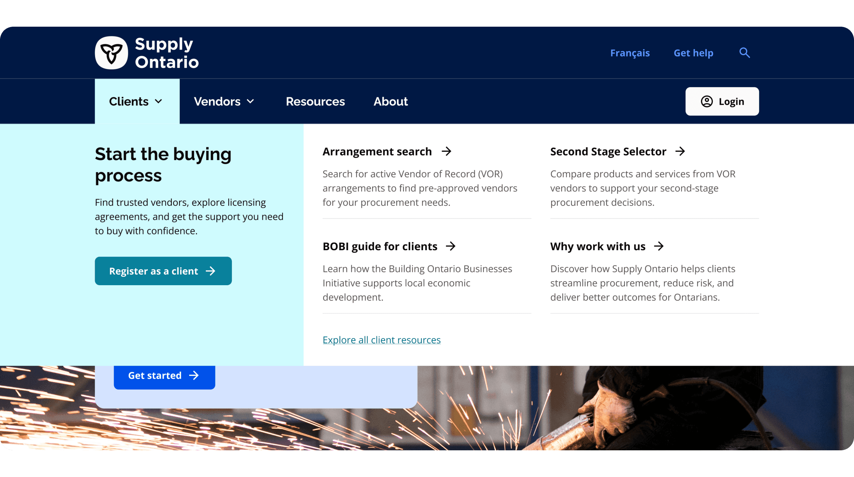Click the arrow beside Second Stage Selector
This screenshot has width=854, height=477.
point(680,151)
